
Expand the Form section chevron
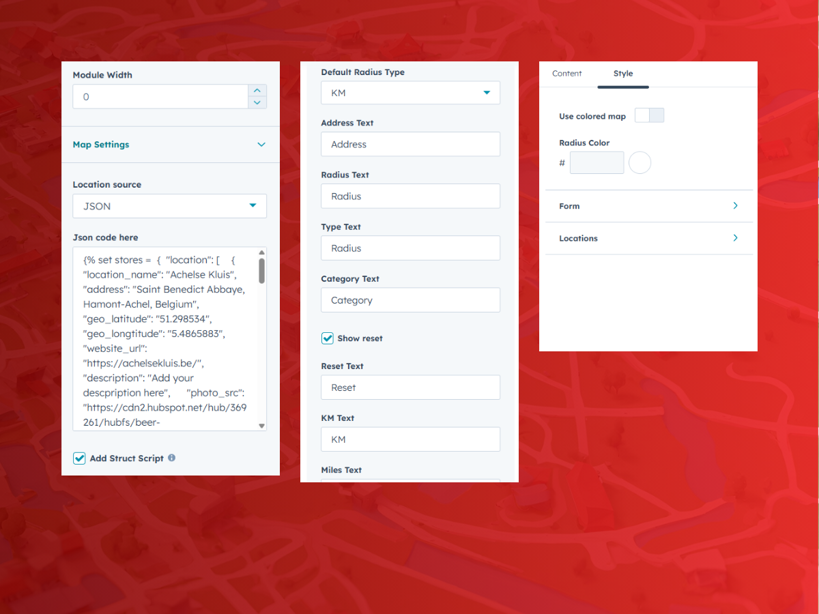pyautogui.click(x=735, y=206)
